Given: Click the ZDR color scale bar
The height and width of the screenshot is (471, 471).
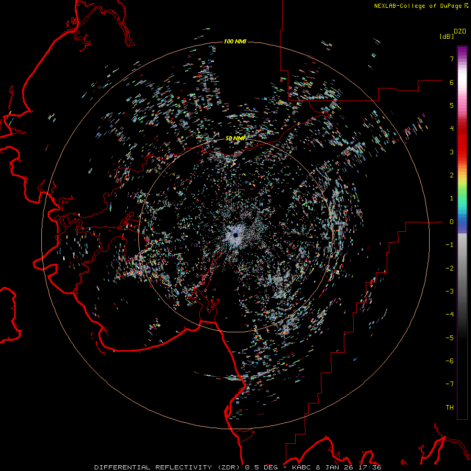Looking at the screenshot, I should click(x=462, y=232).
